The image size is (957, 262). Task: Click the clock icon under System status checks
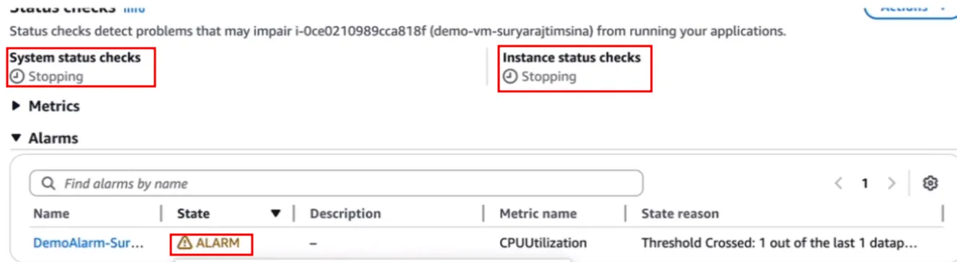click(17, 76)
